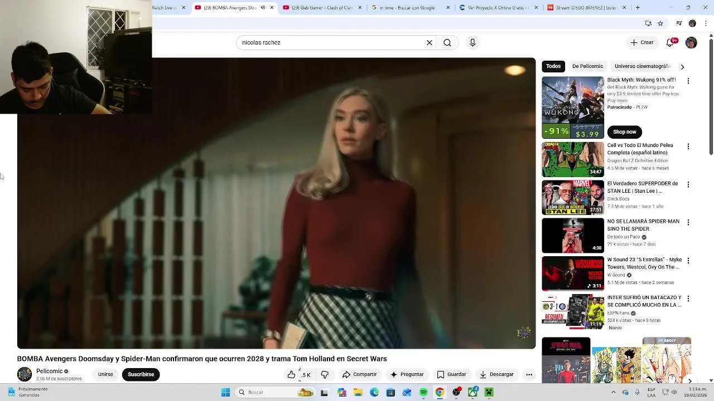
Task: Select the Todos filter chip
Action: [x=553, y=66]
